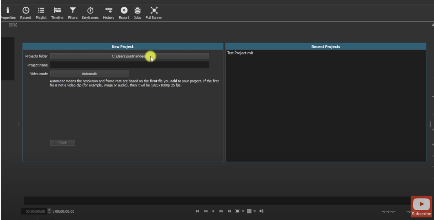Check the Jobs queue
Image resolution: width=434 pixels, height=220 pixels.
(x=137, y=13)
